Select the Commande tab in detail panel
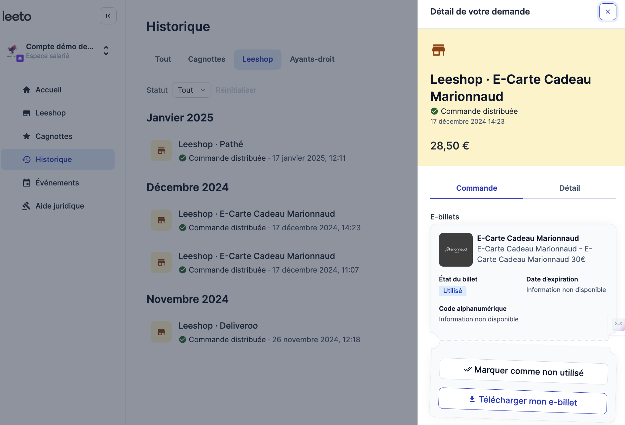 [477, 188]
